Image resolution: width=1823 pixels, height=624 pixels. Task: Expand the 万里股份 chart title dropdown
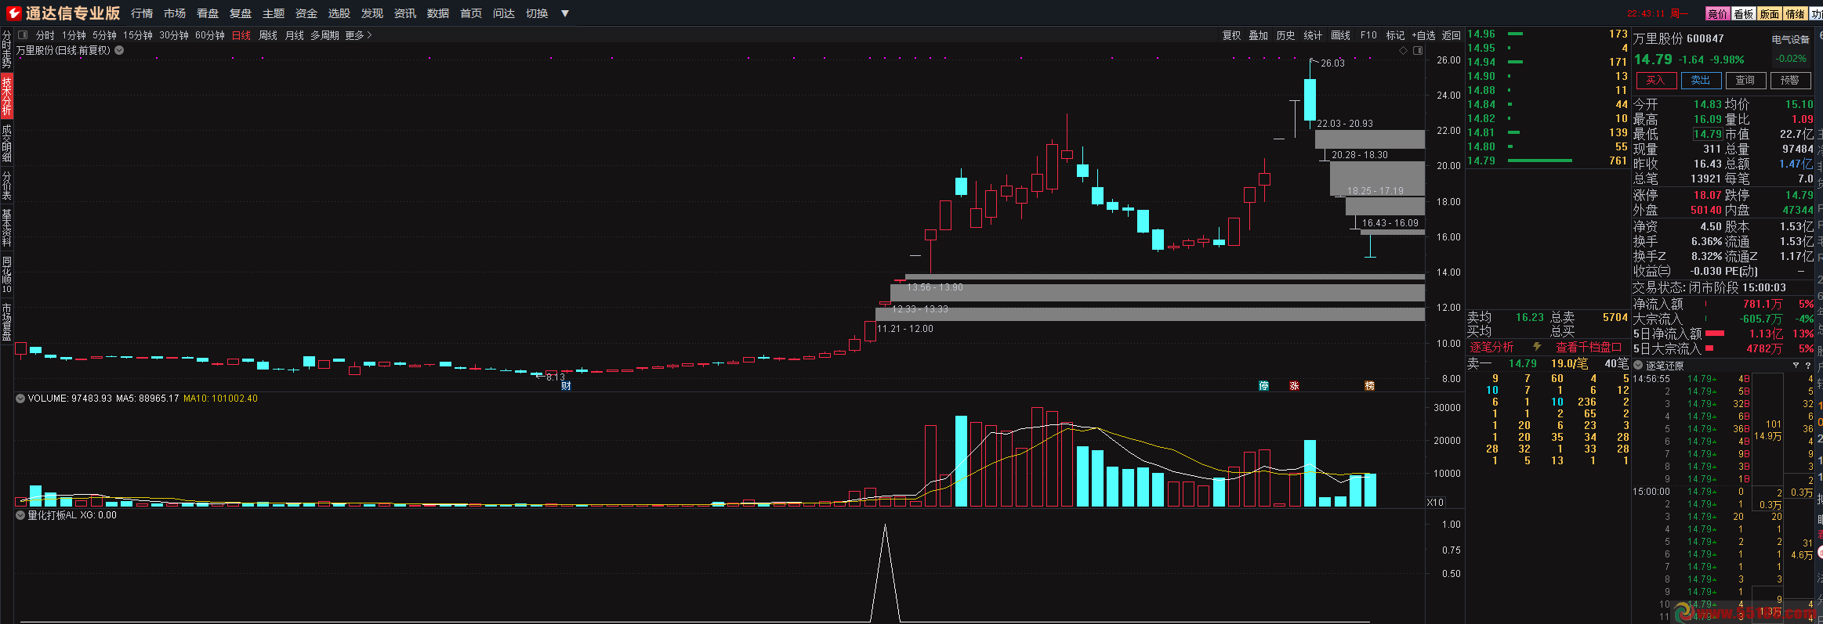(119, 50)
